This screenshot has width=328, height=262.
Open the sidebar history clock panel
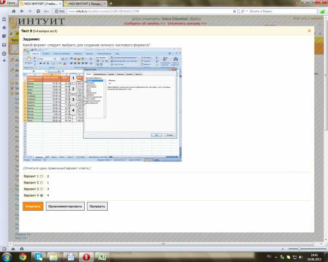pos(4,53)
